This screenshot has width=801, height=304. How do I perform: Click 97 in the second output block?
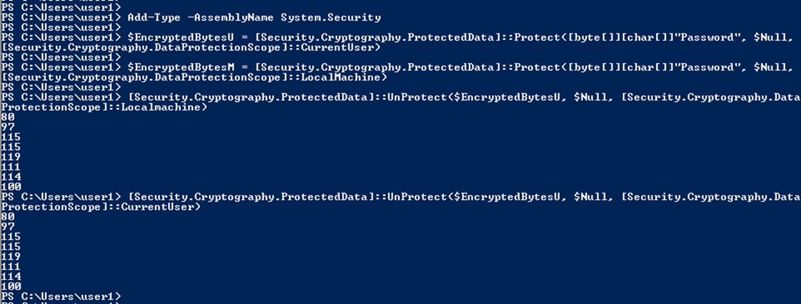click(8, 227)
